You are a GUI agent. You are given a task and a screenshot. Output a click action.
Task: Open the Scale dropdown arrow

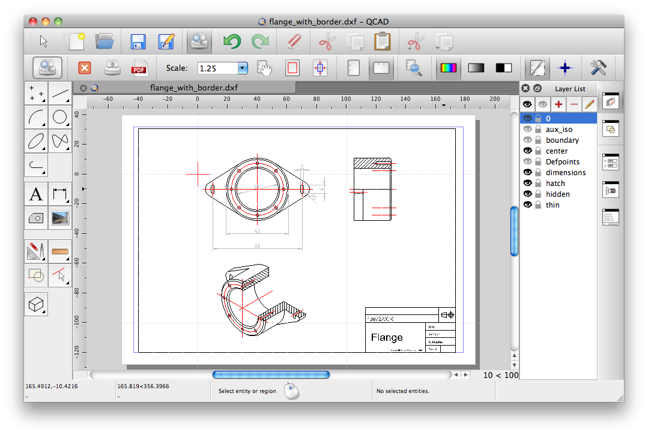(x=243, y=68)
